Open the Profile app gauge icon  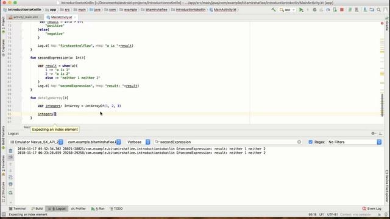(328, 10)
